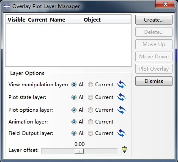Click the Current column header
Image resolution: width=178 pixels, height=162 pixels.
point(38,20)
